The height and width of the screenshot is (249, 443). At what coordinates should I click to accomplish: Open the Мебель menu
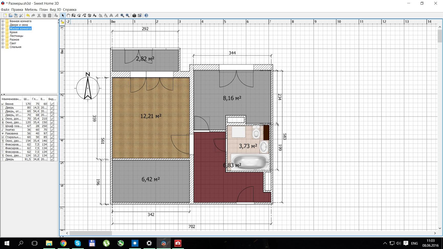coord(31,10)
